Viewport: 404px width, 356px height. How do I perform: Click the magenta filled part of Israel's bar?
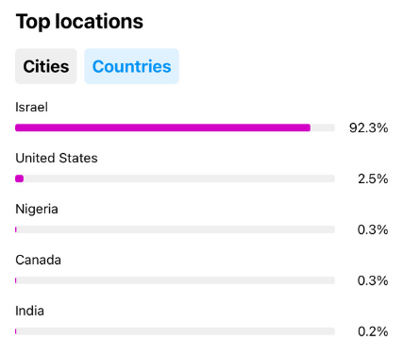pyautogui.click(x=162, y=127)
